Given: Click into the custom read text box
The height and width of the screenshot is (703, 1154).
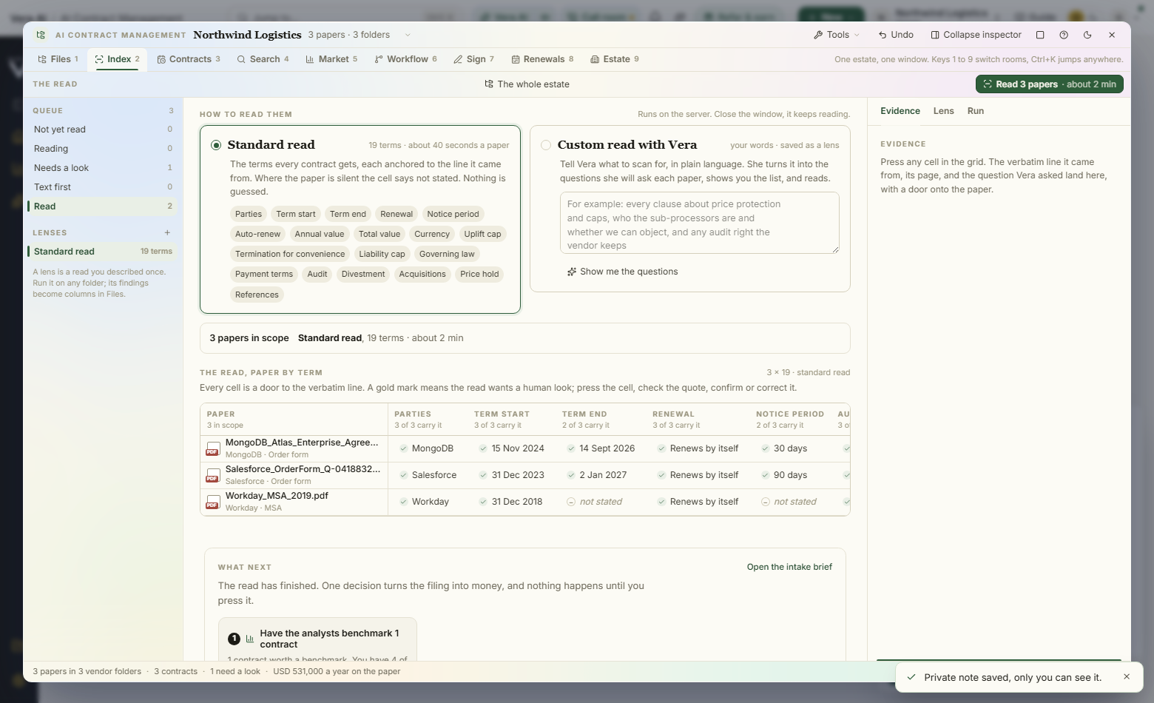Looking at the screenshot, I should [x=699, y=223].
